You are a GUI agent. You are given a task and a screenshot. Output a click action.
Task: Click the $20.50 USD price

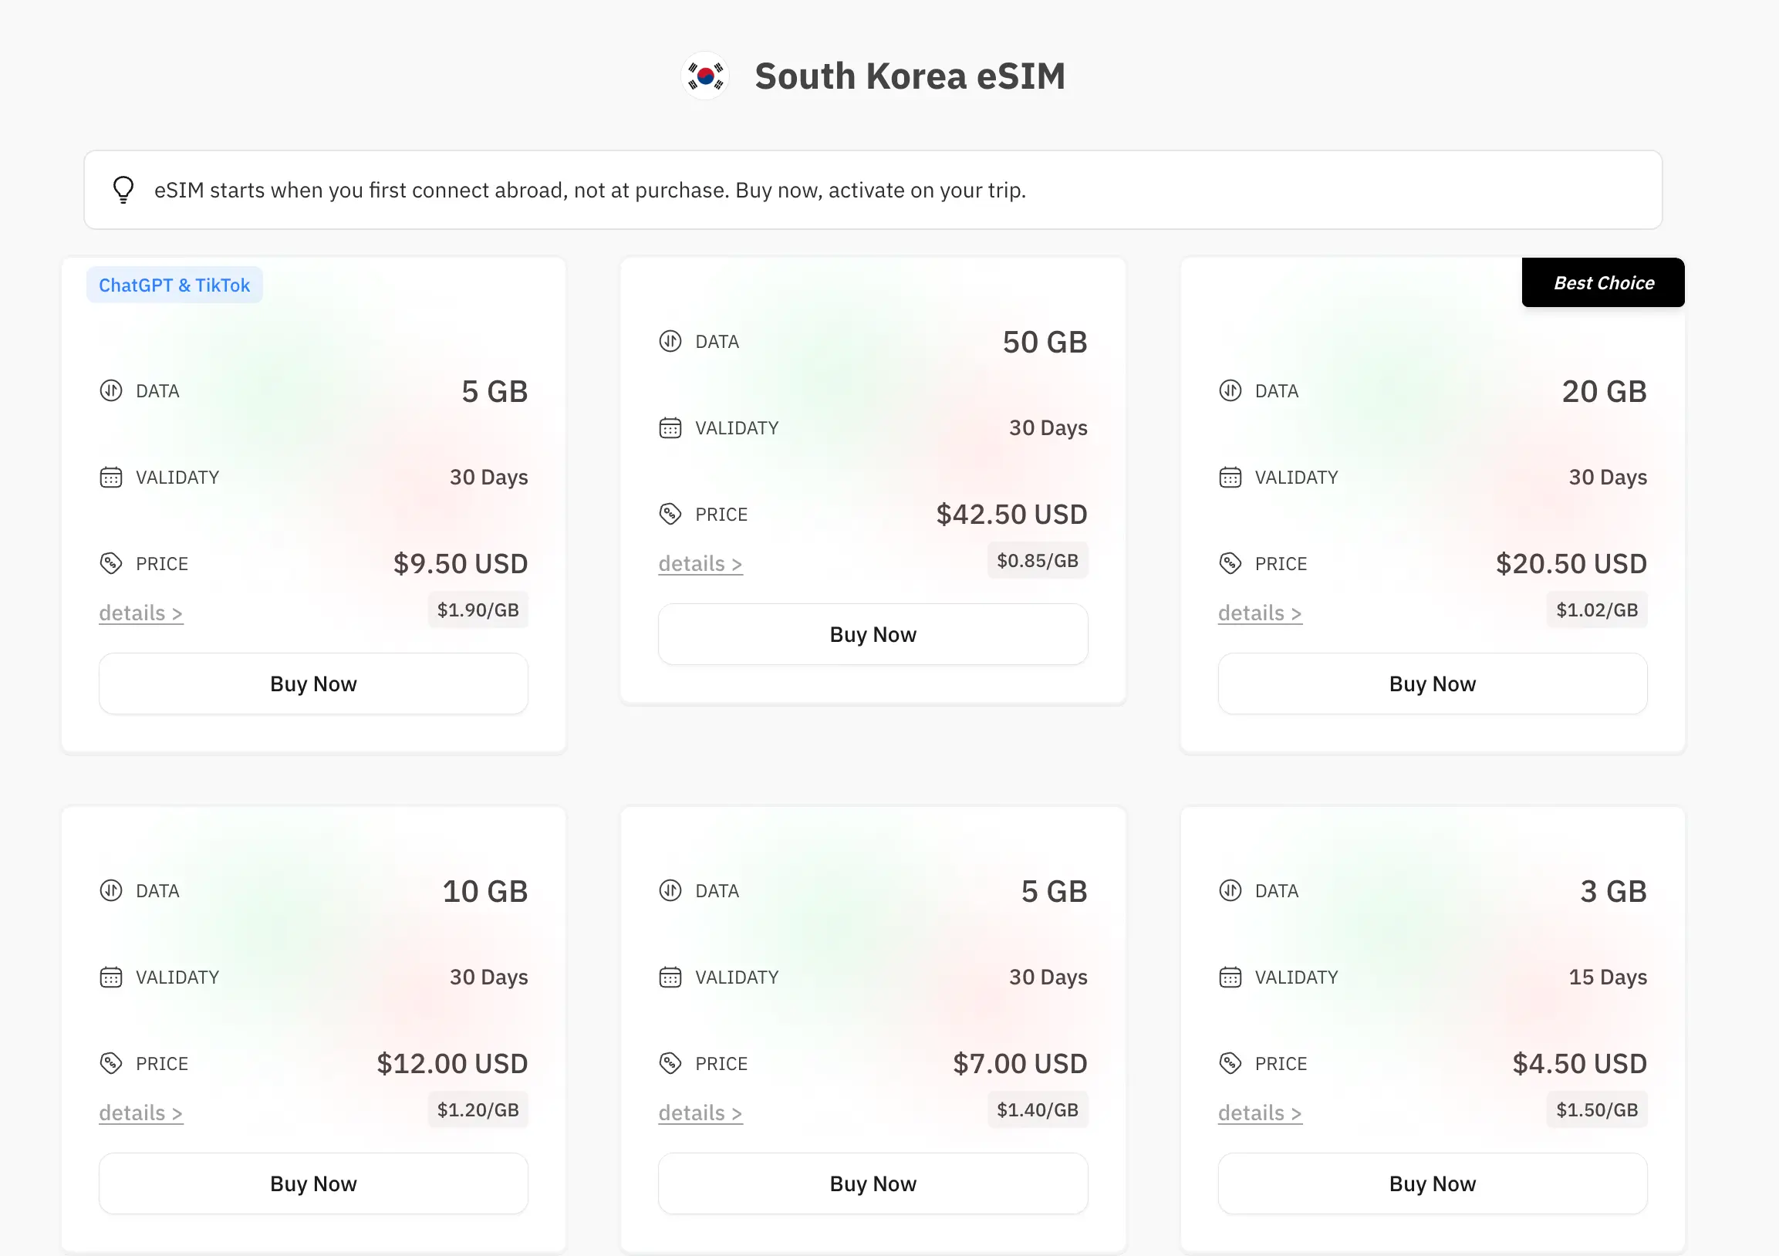point(1571,563)
